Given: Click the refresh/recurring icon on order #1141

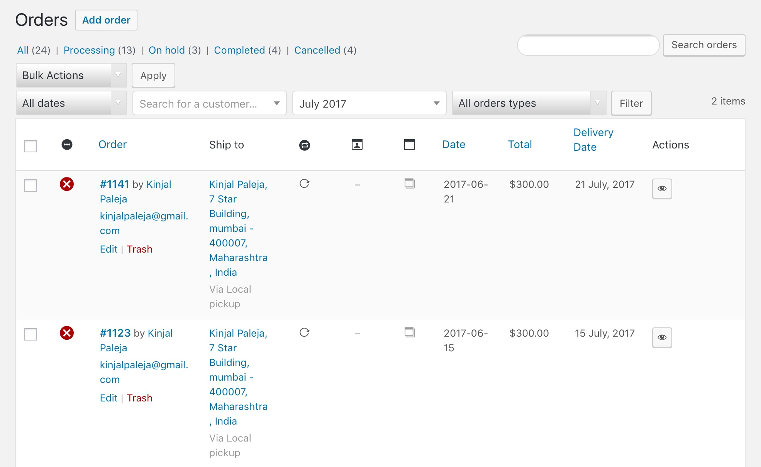Looking at the screenshot, I should (x=304, y=184).
